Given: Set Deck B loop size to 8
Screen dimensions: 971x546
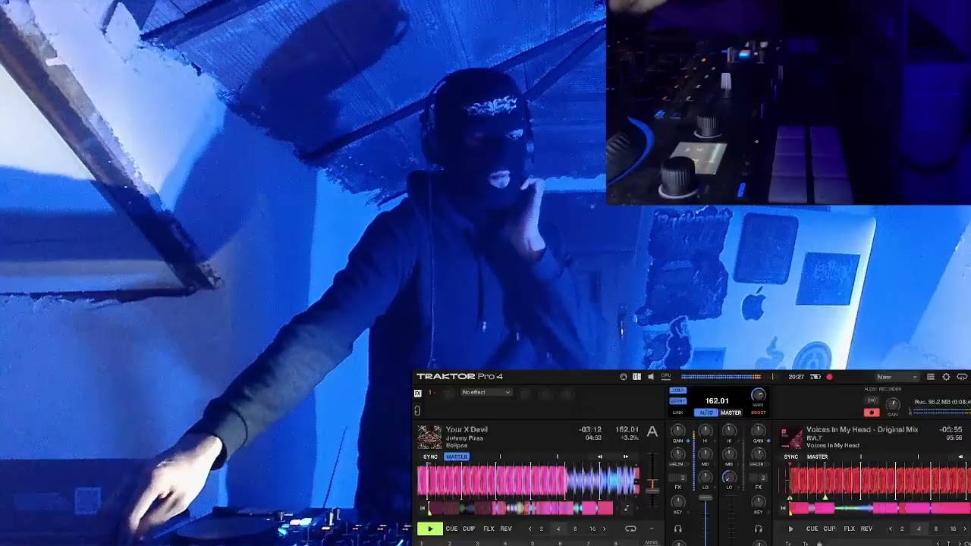Looking at the screenshot, I should click(935, 529).
